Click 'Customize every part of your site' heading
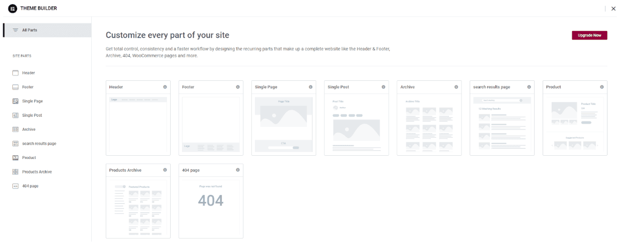628x250 pixels. pos(167,35)
